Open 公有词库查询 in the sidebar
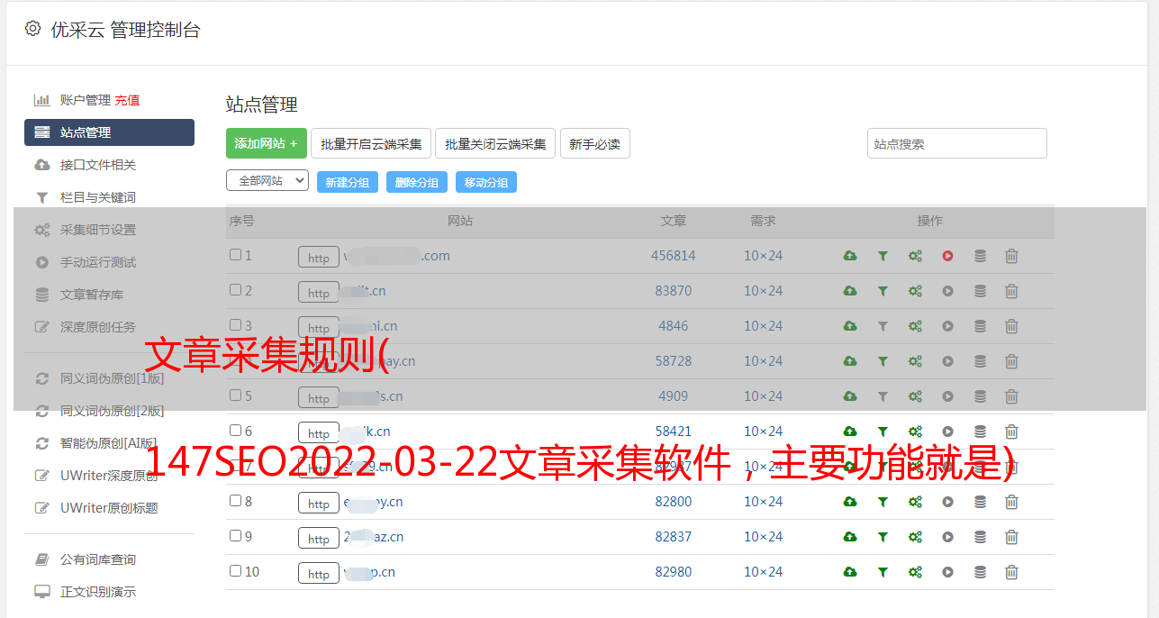Image resolution: width=1159 pixels, height=618 pixels. [x=98, y=559]
